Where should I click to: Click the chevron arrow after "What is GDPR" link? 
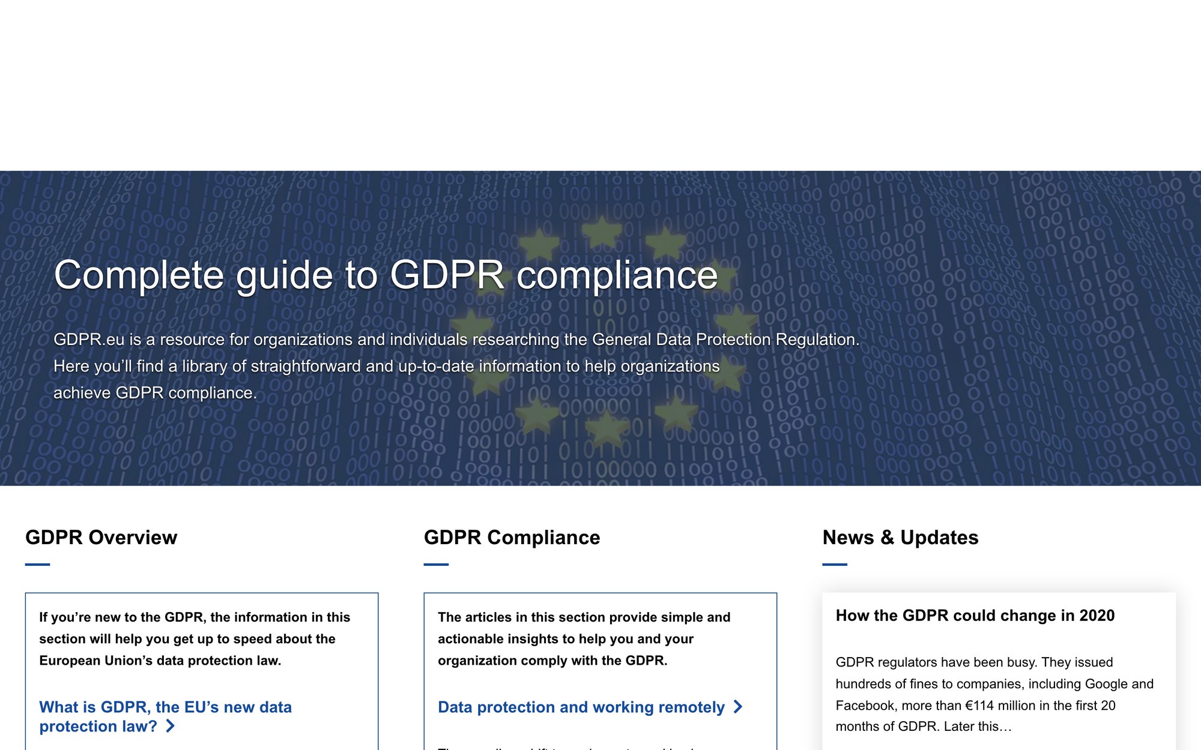tap(171, 727)
